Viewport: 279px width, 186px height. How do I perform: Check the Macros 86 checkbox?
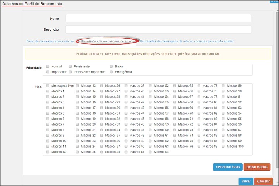pos(199,135)
